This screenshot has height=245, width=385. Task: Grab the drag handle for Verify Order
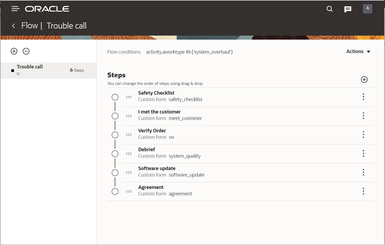coord(129,135)
